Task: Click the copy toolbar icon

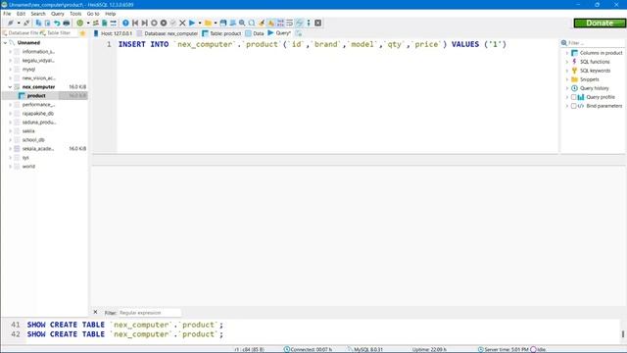Action: pos(39,23)
